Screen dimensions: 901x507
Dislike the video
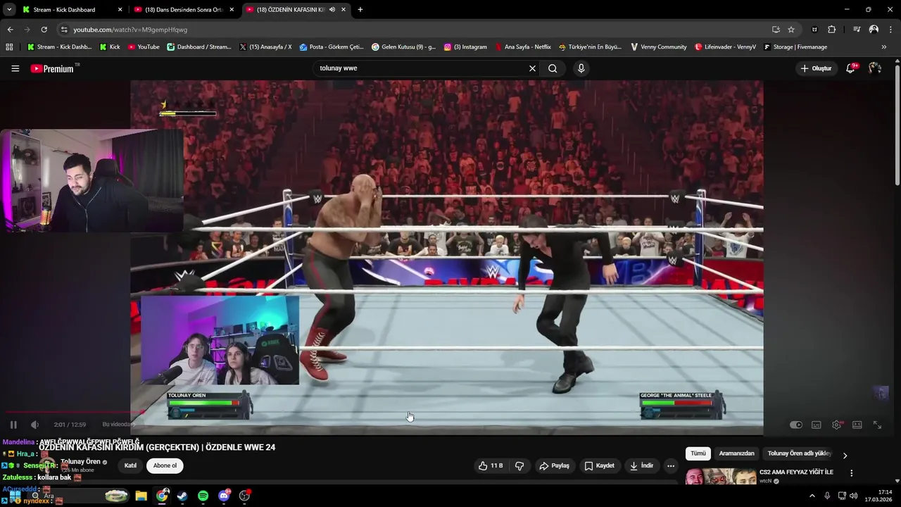click(x=519, y=465)
